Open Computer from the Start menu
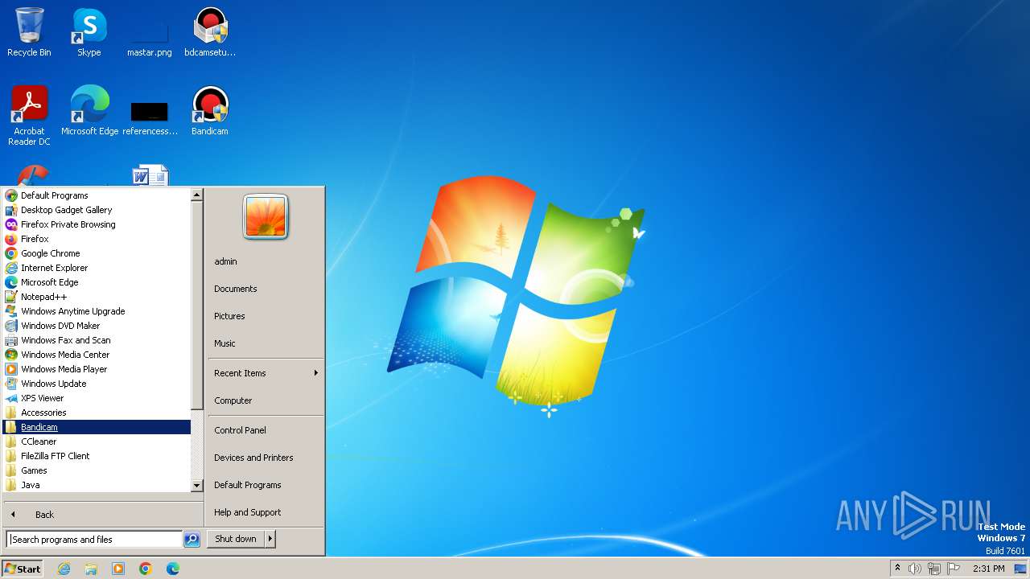1030x579 pixels. pyautogui.click(x=266, y=400)
